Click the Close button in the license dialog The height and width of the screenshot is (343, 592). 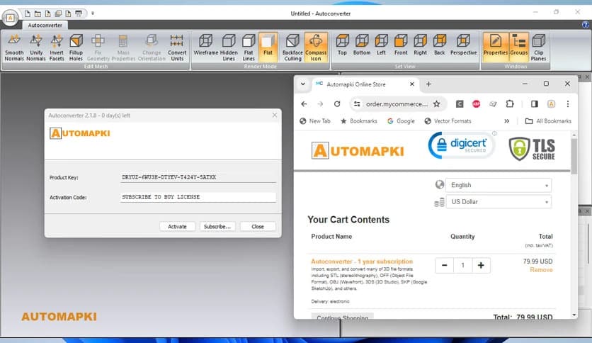pos(258,227)
